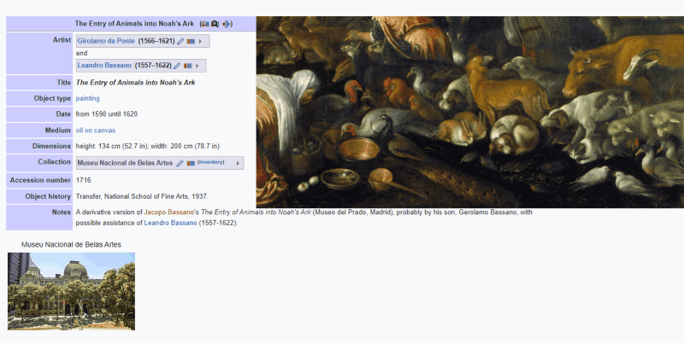Click the 'Notes' row label
This screenshot has height=343, width=684.
pos(61,212)
